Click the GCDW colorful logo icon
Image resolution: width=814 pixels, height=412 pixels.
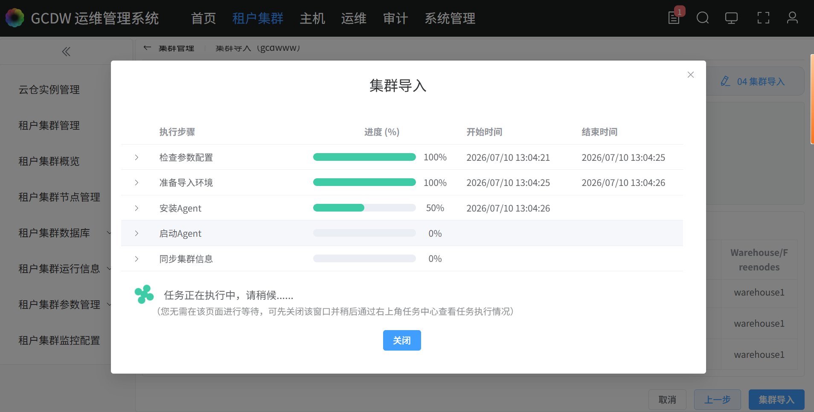point(15,18)
